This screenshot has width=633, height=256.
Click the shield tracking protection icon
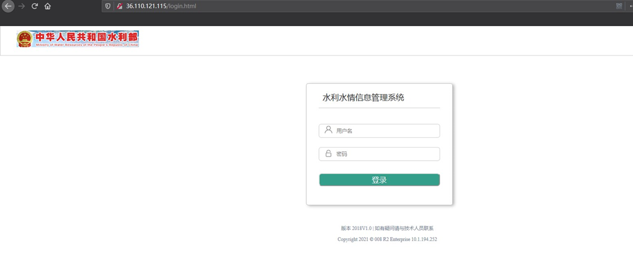[108, 7]
